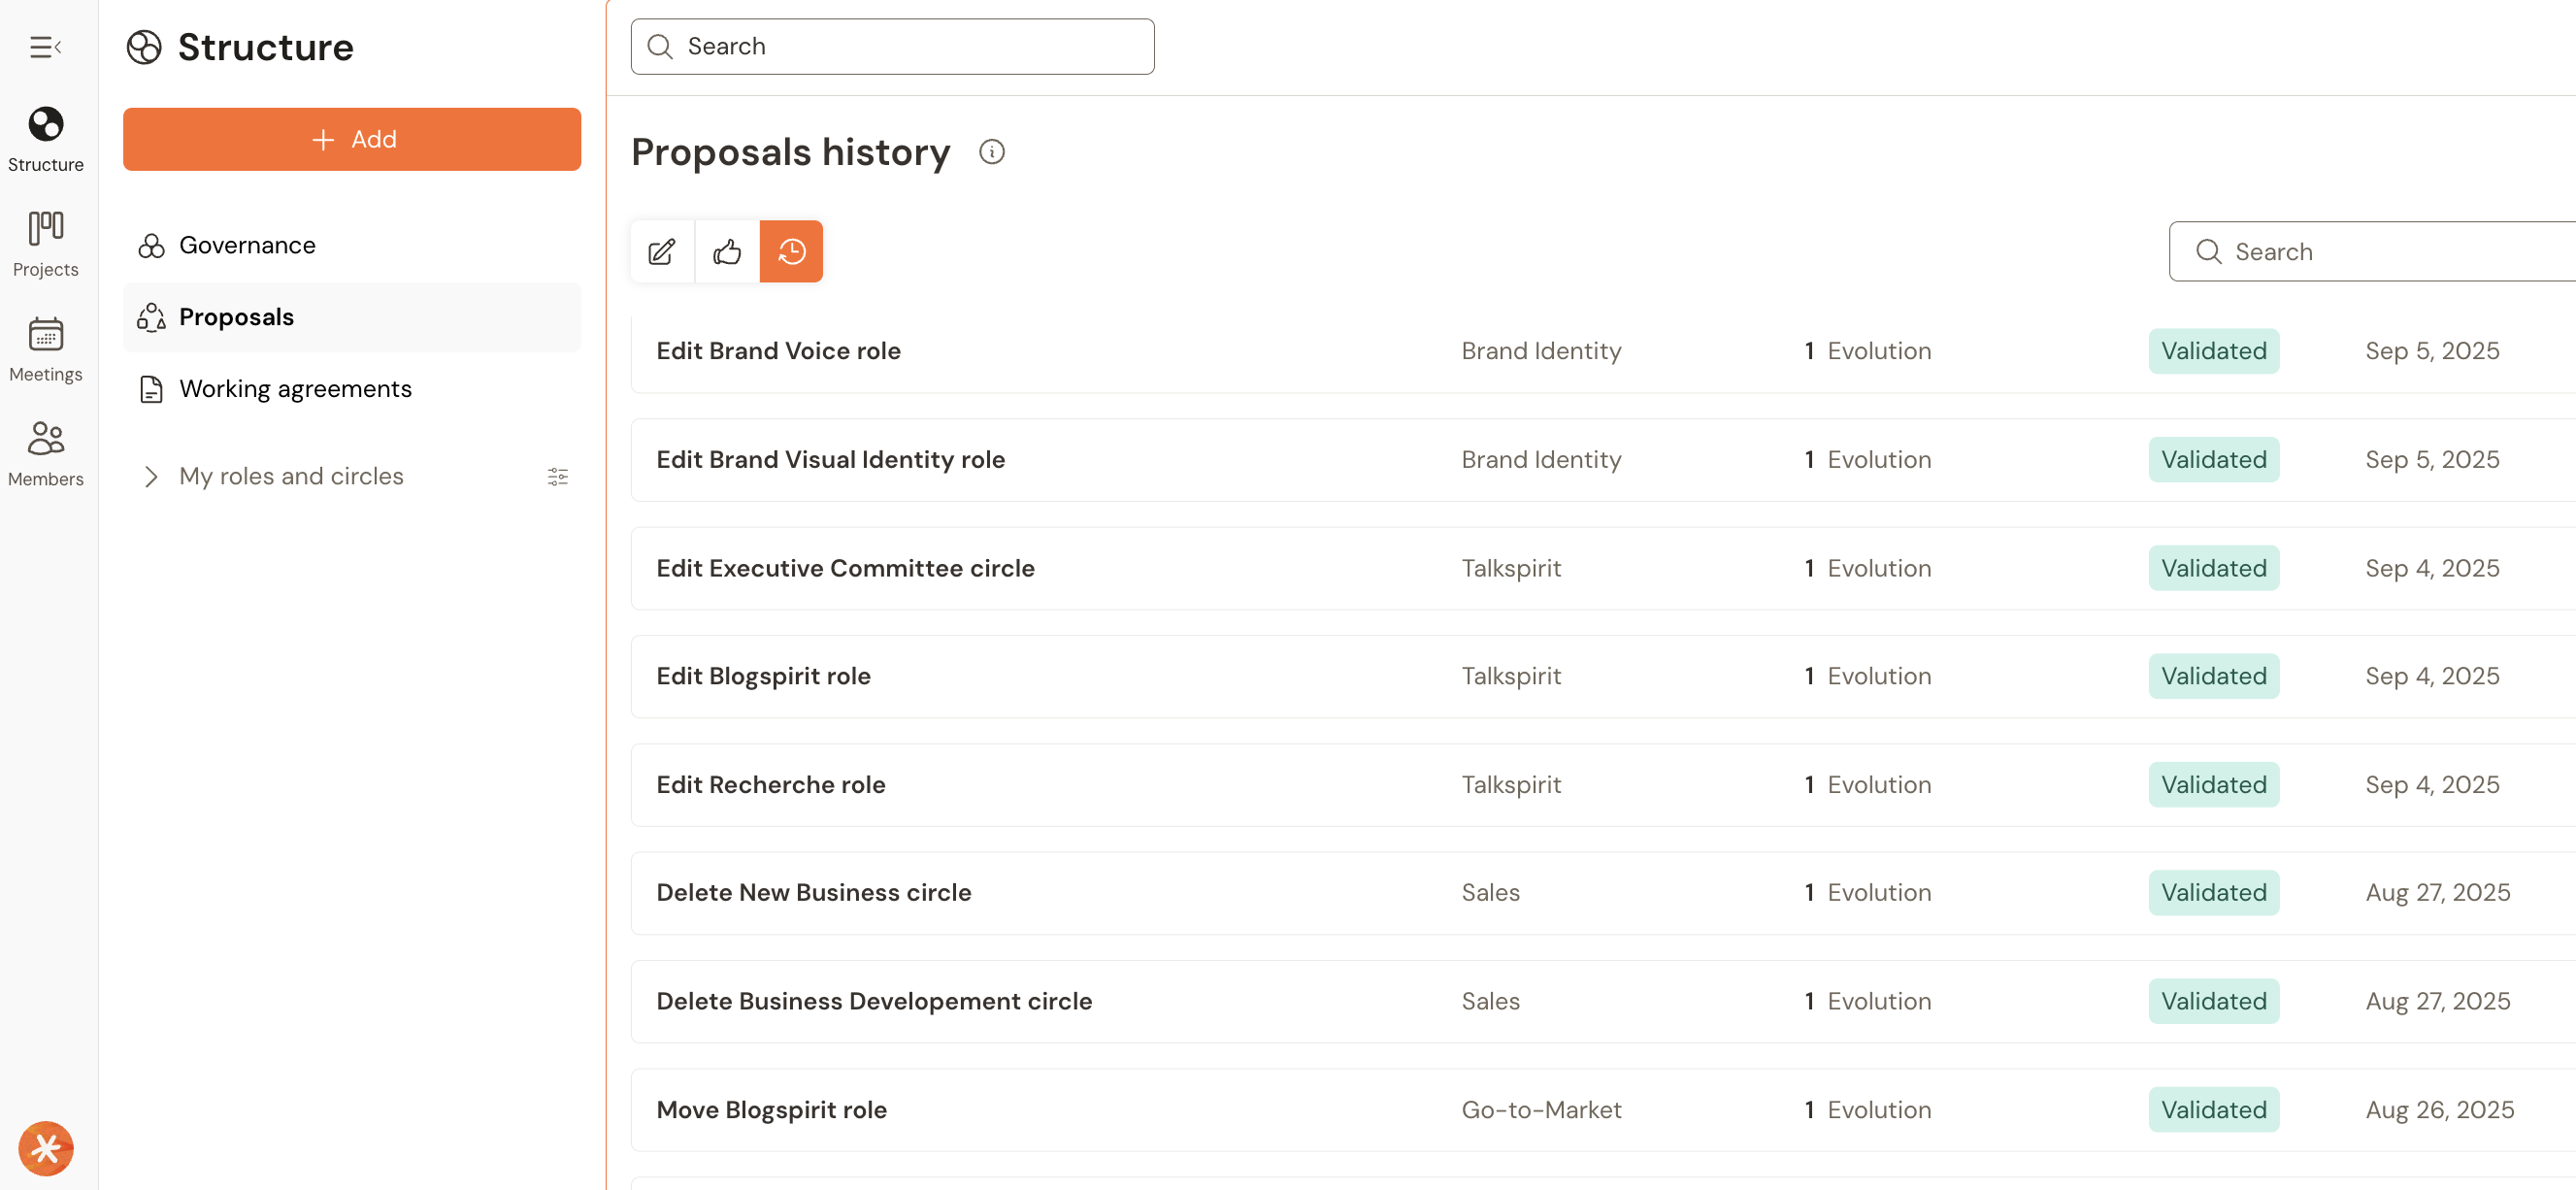Image resolution: width=2576 pixels, height=1190 pixels.
Task: Click Talkspirit in Edit Executive Committee row
Action: pos(1511,568)
